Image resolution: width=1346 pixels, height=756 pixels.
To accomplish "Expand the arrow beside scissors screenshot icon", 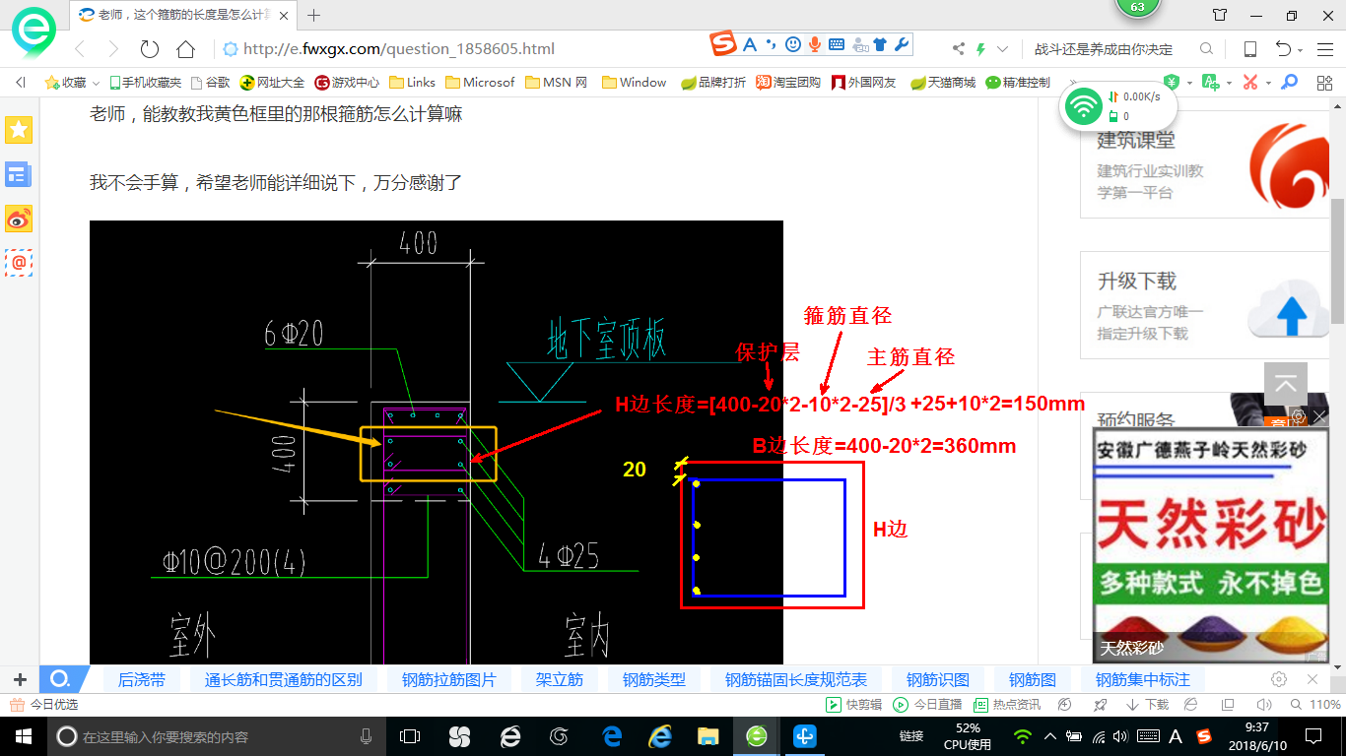I will point(1268,84).
